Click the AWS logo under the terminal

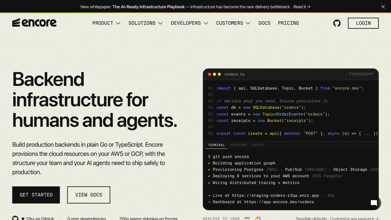247,218
